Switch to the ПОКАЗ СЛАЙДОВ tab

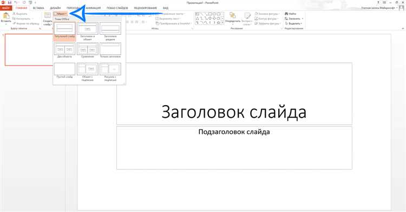(117, 8)
